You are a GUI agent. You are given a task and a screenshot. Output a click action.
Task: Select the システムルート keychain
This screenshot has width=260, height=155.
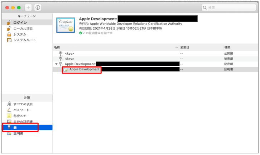coord(27,40)
